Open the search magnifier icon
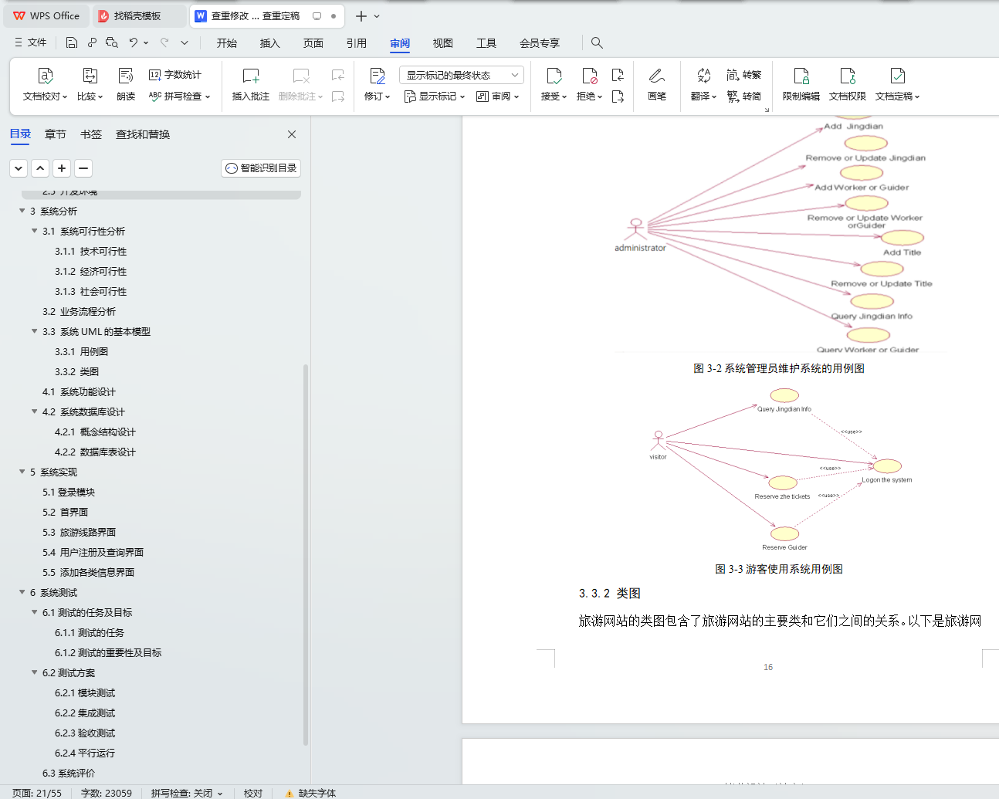999x799 pixels. (597, 42)
